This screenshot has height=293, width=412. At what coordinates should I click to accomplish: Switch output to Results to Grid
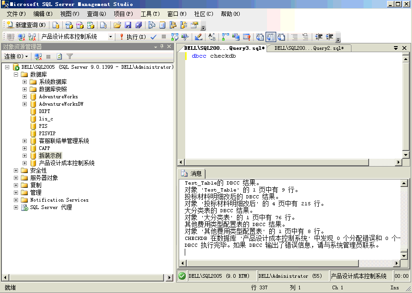click(271, 37)
